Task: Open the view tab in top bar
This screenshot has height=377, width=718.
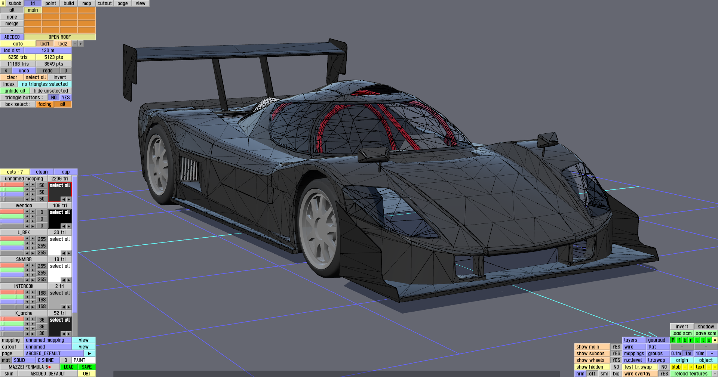Action: 141,3
